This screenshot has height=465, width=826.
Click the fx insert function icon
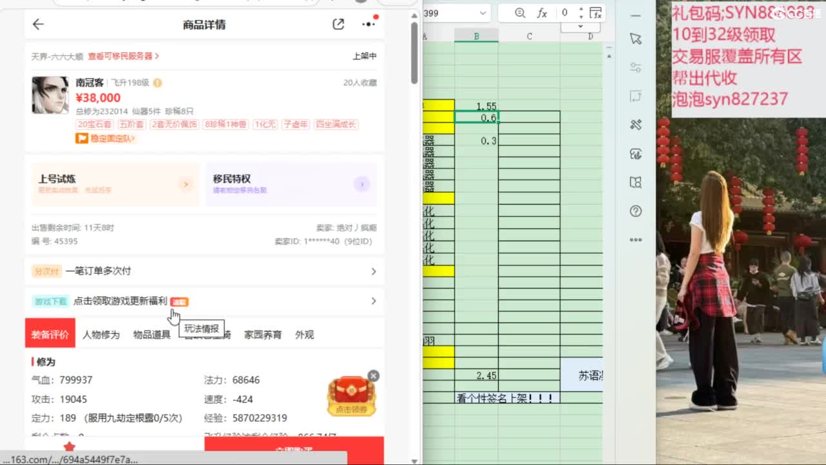[542, 13]
